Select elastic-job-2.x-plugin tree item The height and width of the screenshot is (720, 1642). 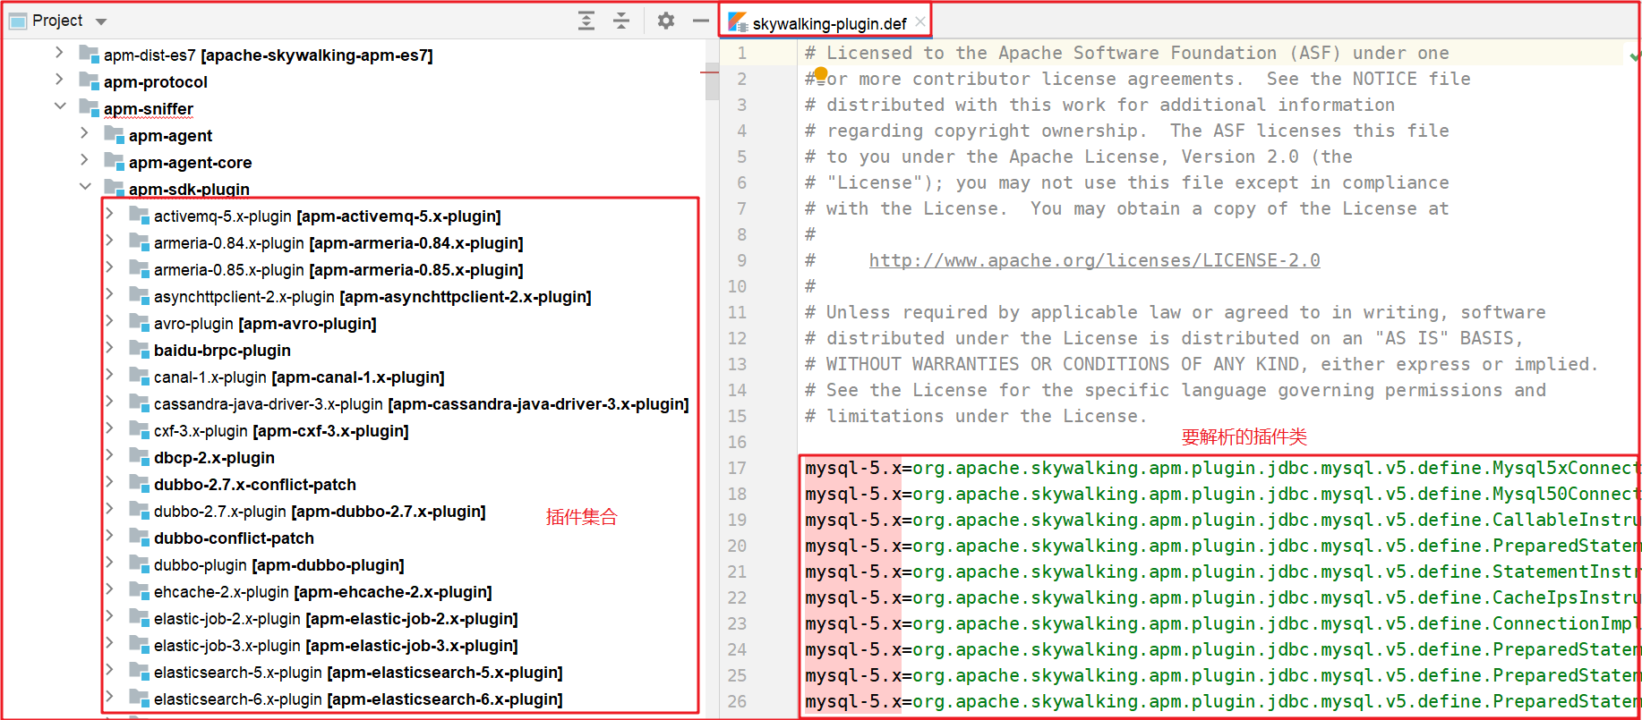336,619
